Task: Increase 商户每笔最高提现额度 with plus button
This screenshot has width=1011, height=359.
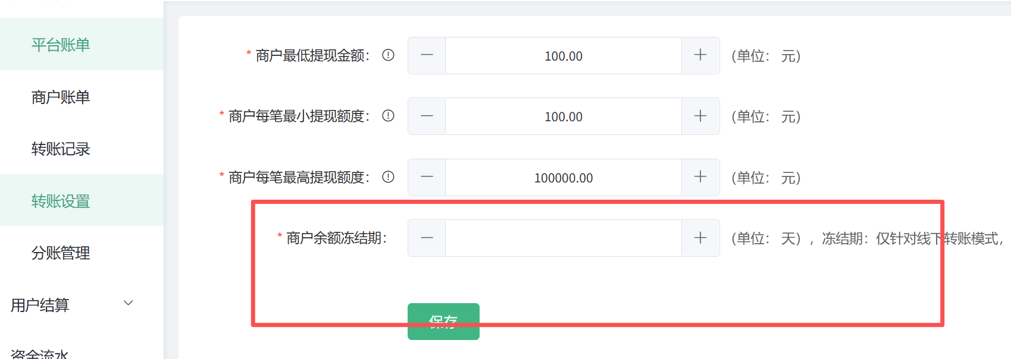Action: point(700,177)
